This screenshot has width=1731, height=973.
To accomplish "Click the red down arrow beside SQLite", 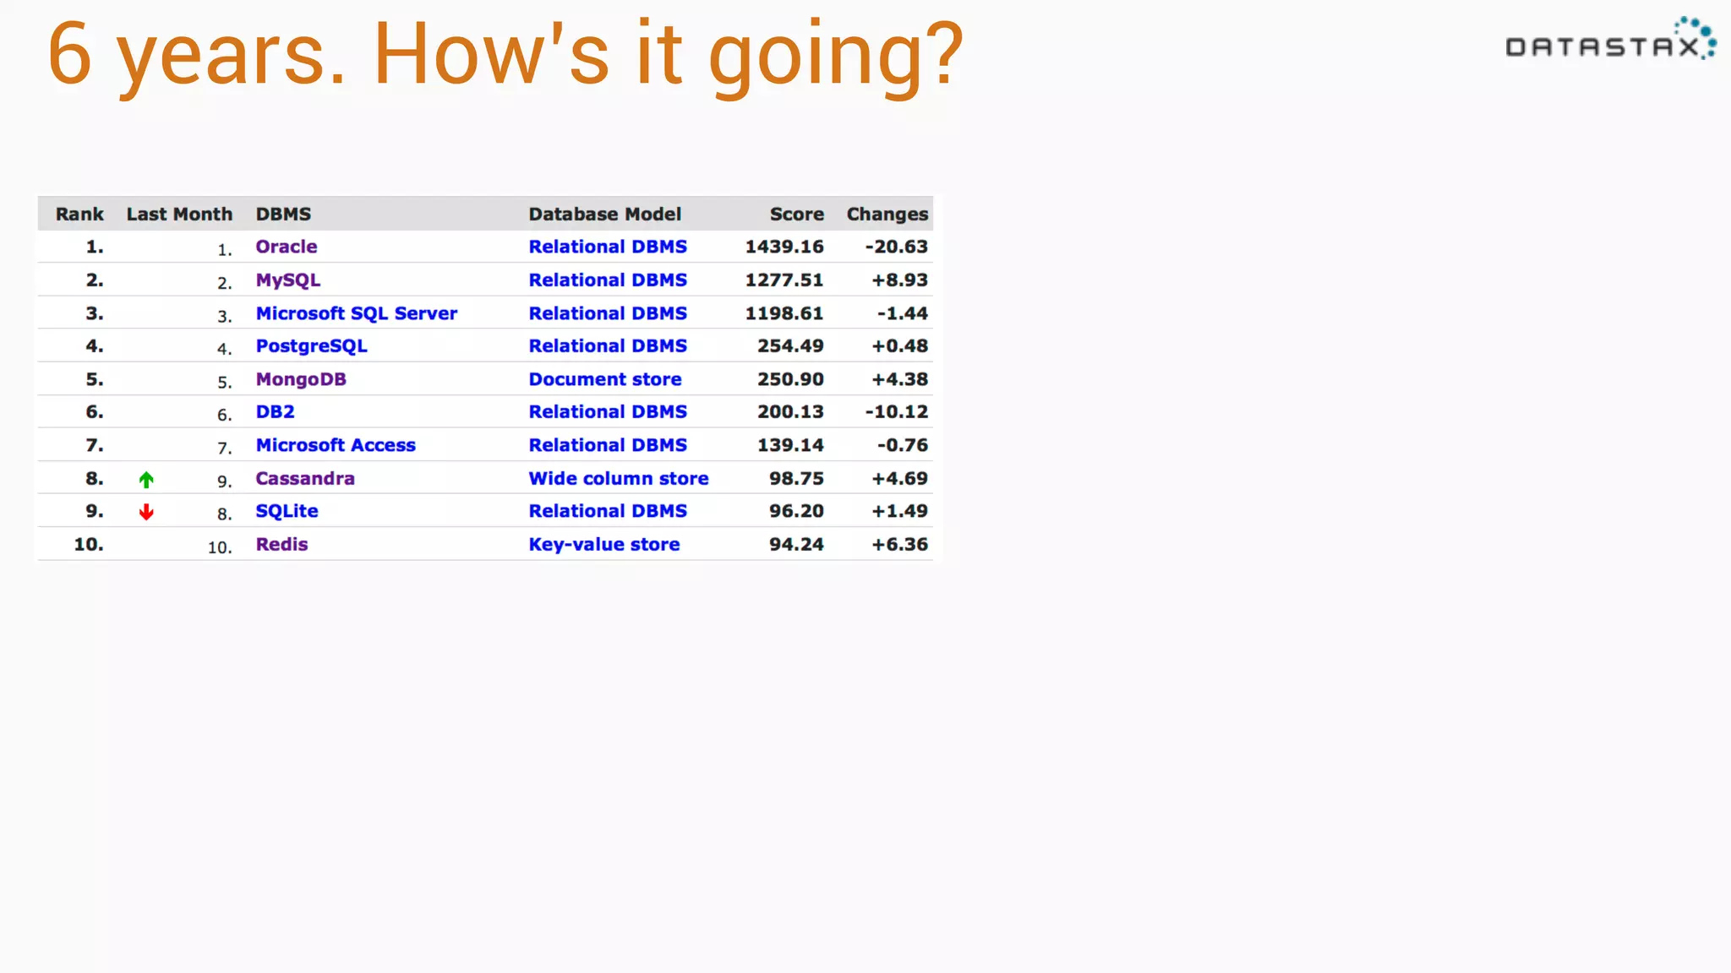I will coord(146,512).
